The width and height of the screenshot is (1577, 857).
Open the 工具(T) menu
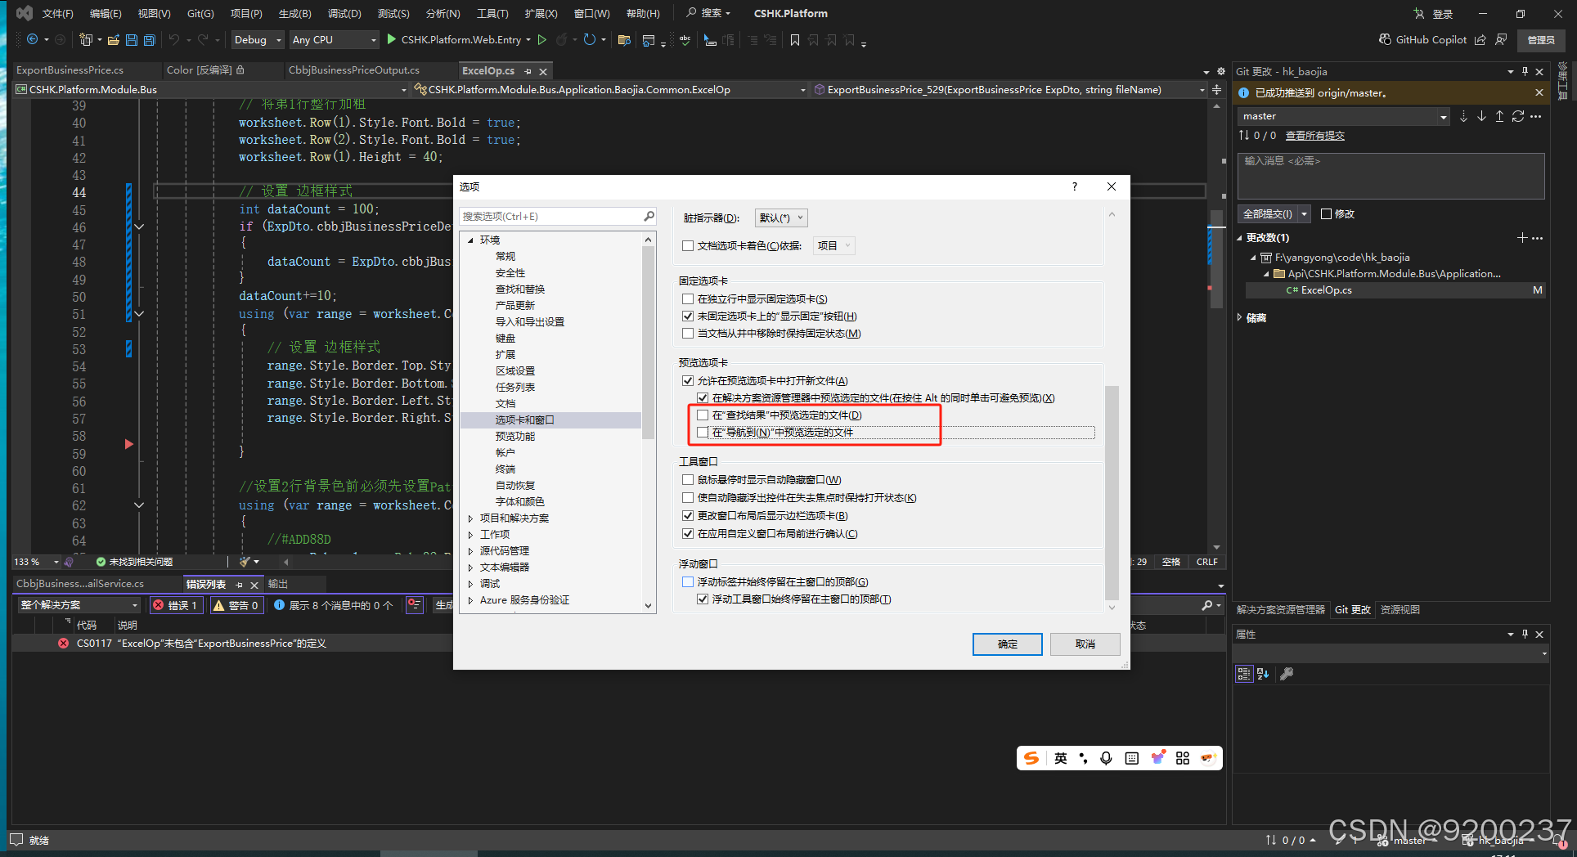pyautogui.click(x=492, y=13)
